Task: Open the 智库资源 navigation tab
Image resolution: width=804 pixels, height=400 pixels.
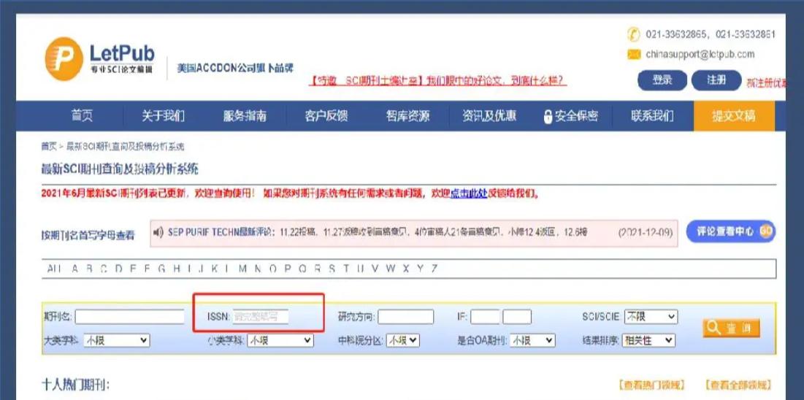Action: [x=407, y=116]
